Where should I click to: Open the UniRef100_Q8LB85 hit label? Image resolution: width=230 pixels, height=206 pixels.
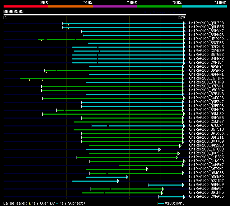pyautogui.click(x=206, y=27)
